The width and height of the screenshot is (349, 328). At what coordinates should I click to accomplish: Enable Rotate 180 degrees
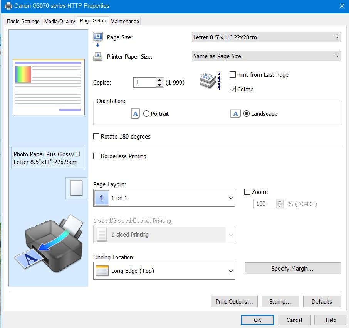click(x=96, y=136)
